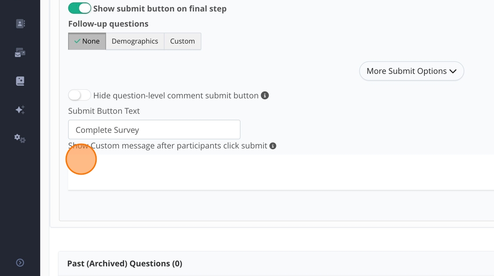494x276 pixels.
Task: Click info icon beside Hide question-level comment
Action: pos(265,95)
